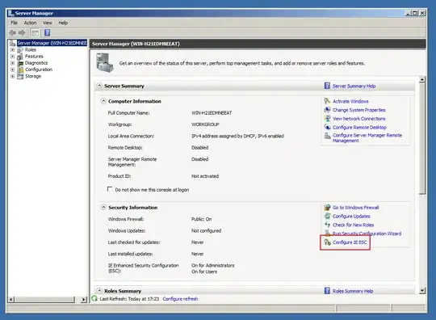Click the Go to Windows Firewall icon
The image size is (436, 320).
point(327,208)
